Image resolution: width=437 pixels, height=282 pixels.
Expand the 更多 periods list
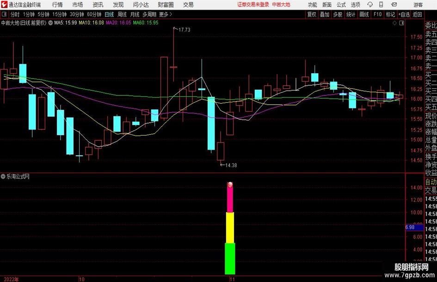click(x=166, y=14)
